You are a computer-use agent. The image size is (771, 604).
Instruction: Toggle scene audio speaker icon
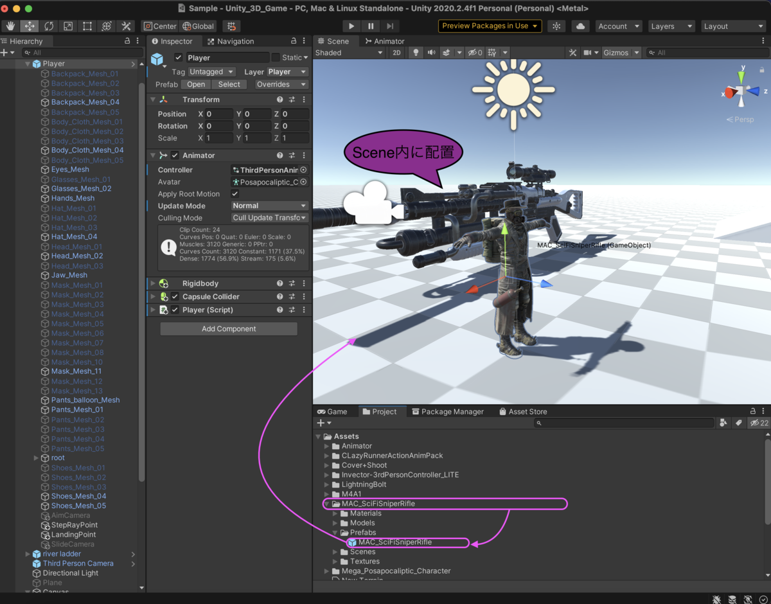[x=431, y=53]
